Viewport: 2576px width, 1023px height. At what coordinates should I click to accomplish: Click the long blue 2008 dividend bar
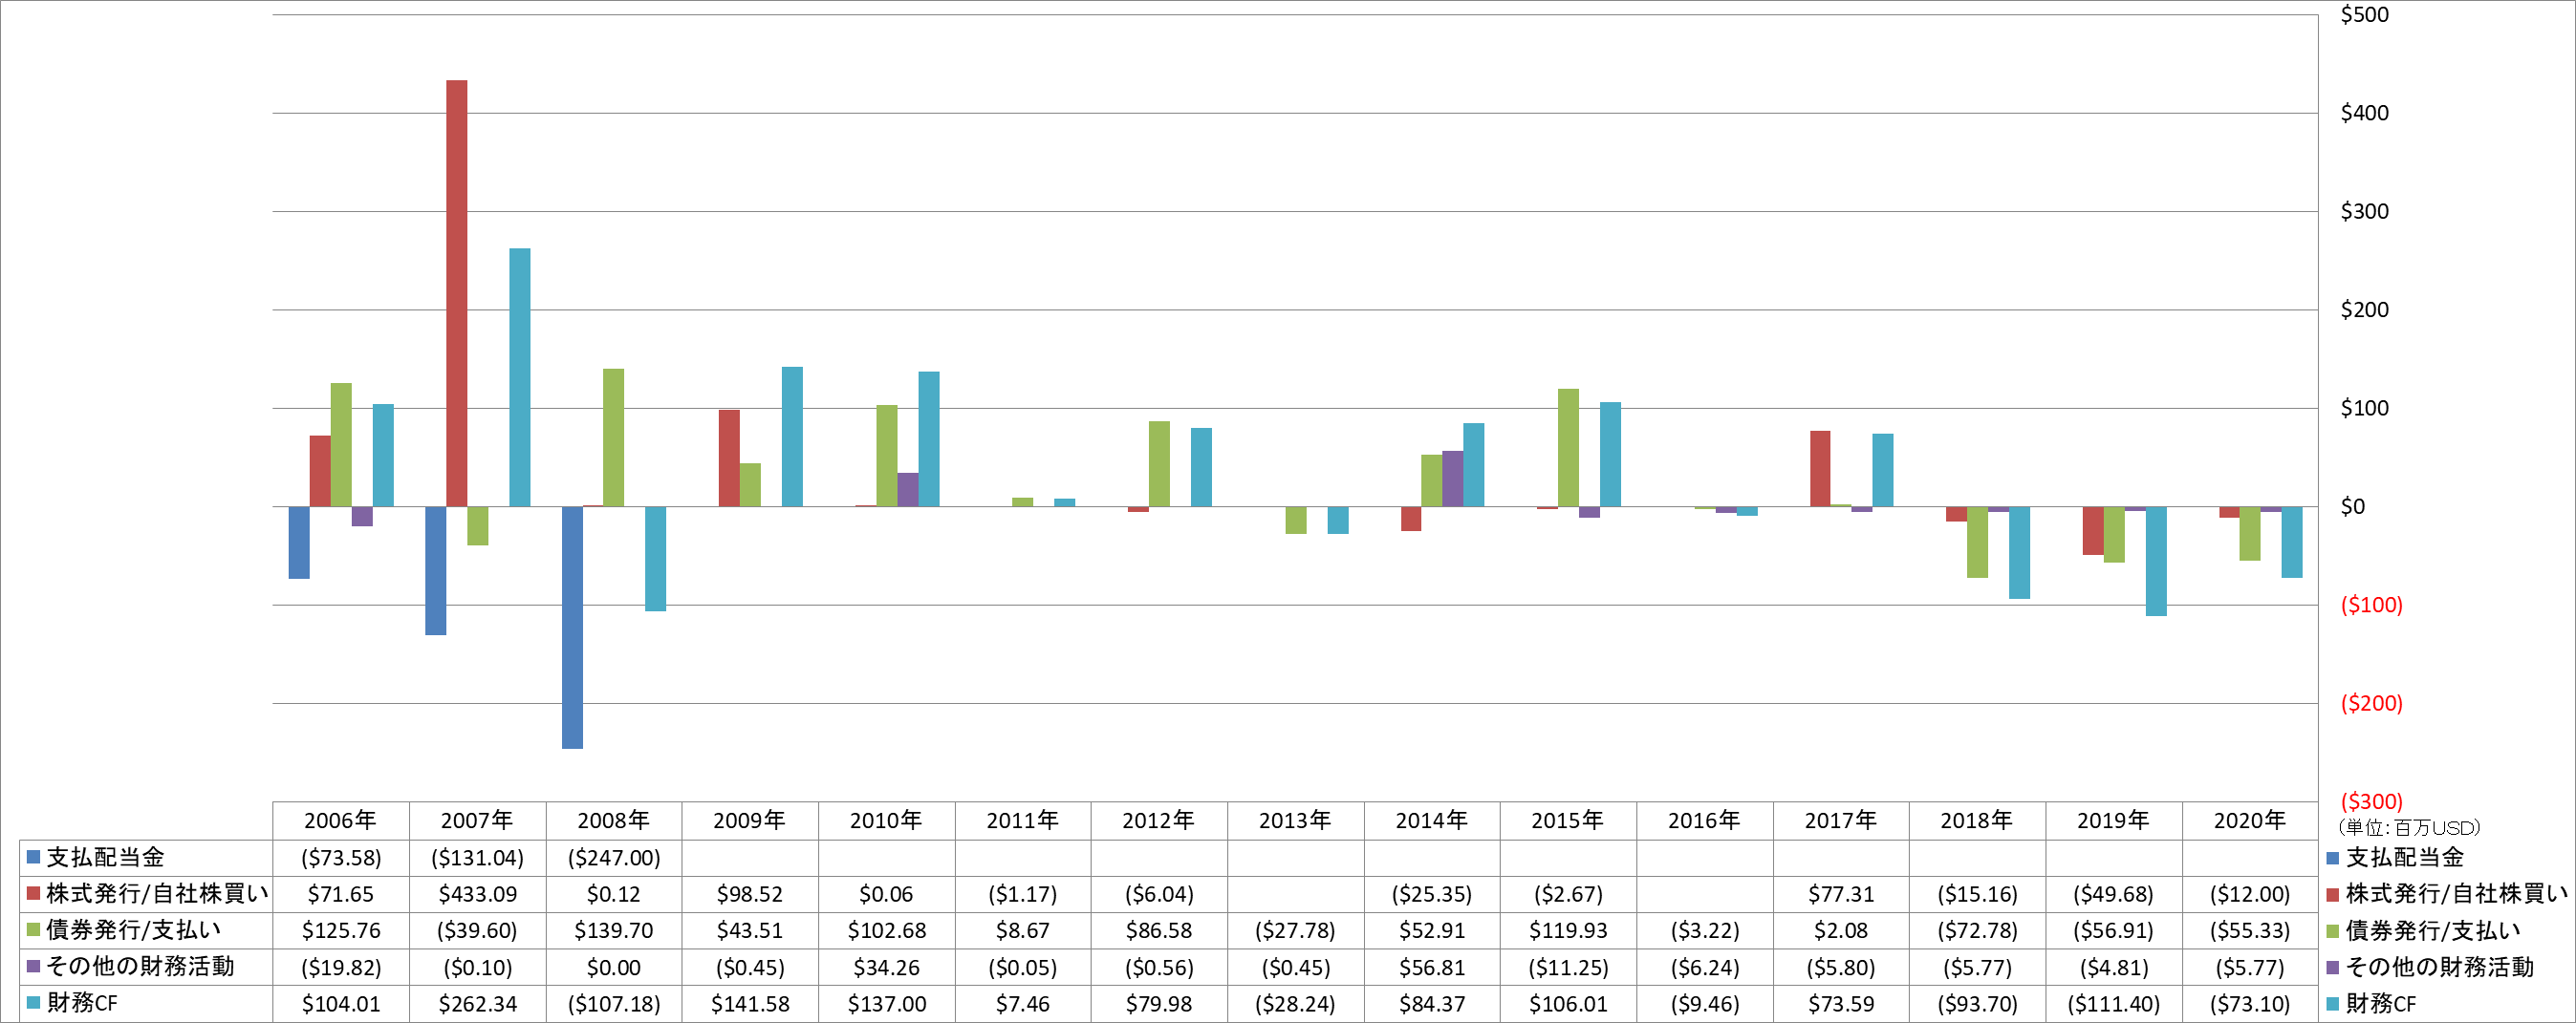coord(572,628)
